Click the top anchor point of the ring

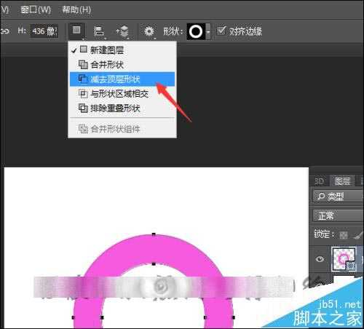point(154,234)
